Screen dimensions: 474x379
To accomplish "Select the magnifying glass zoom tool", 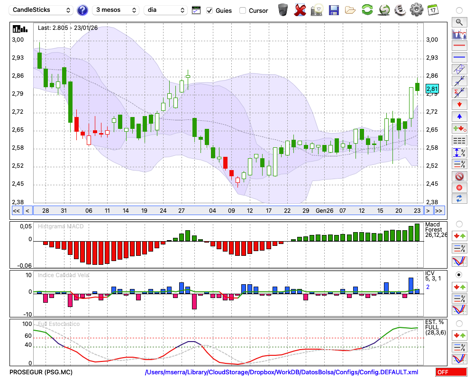I will pyautogui.click(x=459, y=22).
